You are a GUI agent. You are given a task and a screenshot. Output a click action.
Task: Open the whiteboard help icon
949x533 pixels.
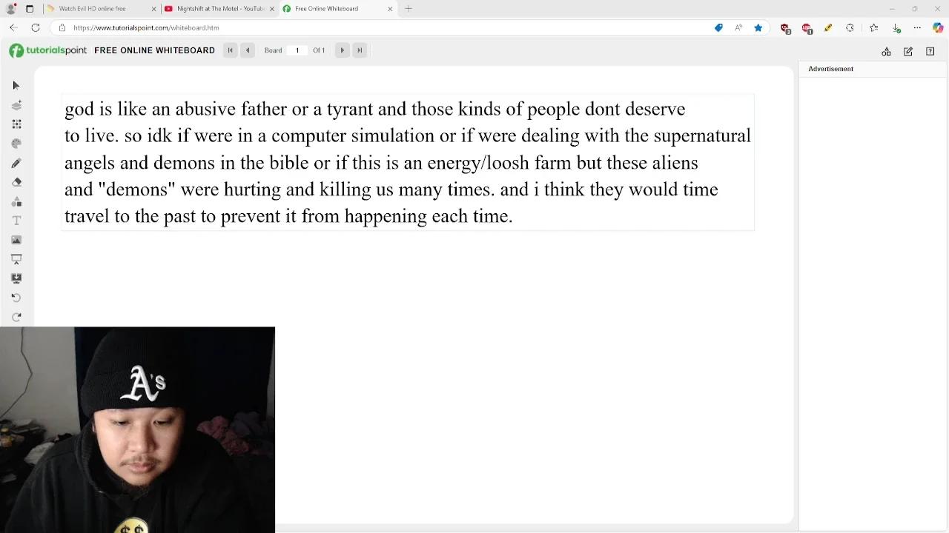tap(930, 52)
